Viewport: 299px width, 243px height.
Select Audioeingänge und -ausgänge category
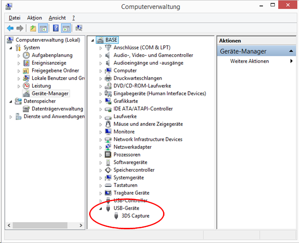click(148, 63)
